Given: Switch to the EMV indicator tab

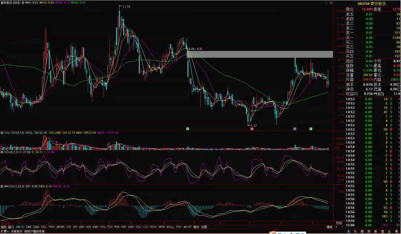Looking at the screenshot, I should pos(96,227).
